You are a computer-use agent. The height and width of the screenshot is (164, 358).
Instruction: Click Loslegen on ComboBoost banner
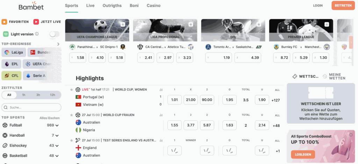(x=303, y=155)
